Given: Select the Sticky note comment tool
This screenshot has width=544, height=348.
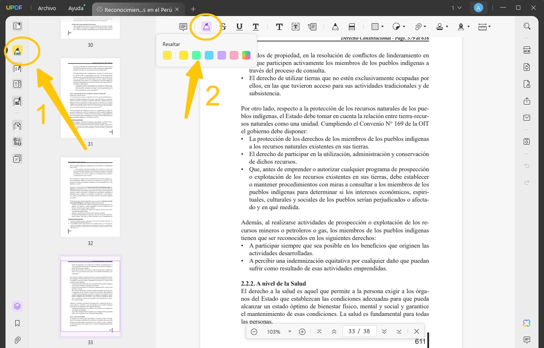Looking at the screenshot, I should 183,27.
